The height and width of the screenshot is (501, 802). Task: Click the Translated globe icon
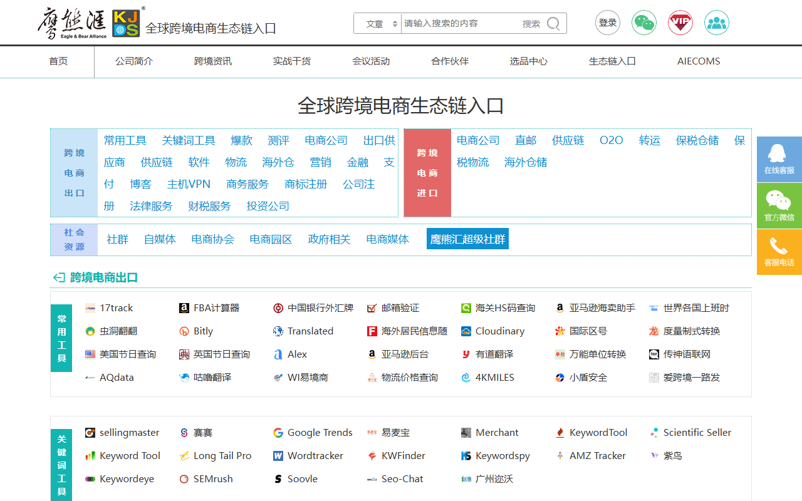[278, 331]
